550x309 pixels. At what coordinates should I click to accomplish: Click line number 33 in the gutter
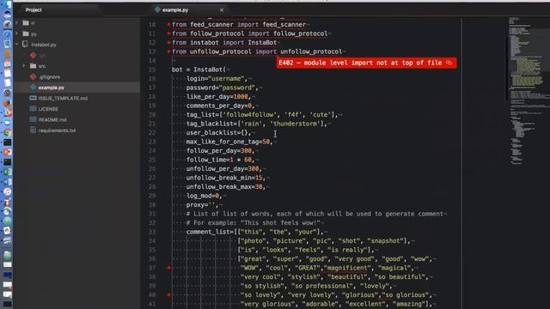[x=152, y=232]
